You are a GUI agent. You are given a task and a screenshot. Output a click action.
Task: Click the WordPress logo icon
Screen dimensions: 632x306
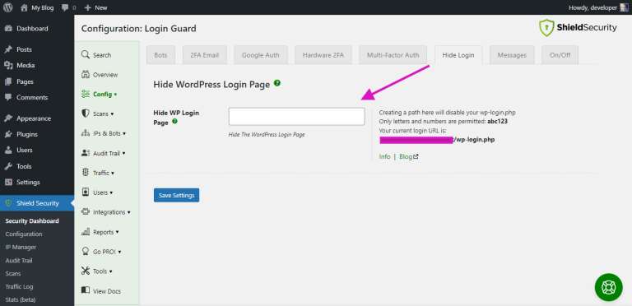pyautogui.click(x=7, y=7)
